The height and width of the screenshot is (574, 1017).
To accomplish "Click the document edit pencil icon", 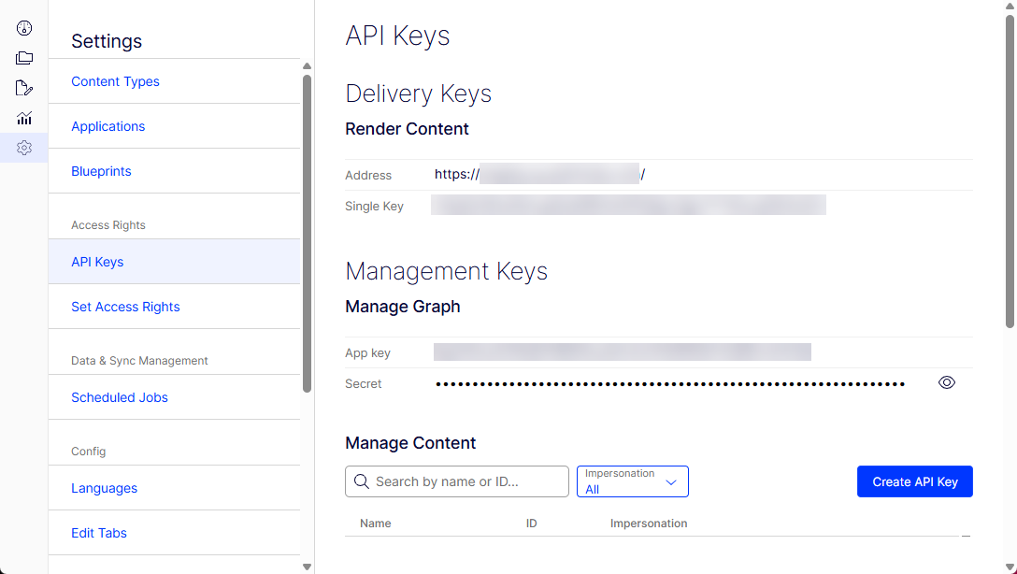I will coord(24,88).
